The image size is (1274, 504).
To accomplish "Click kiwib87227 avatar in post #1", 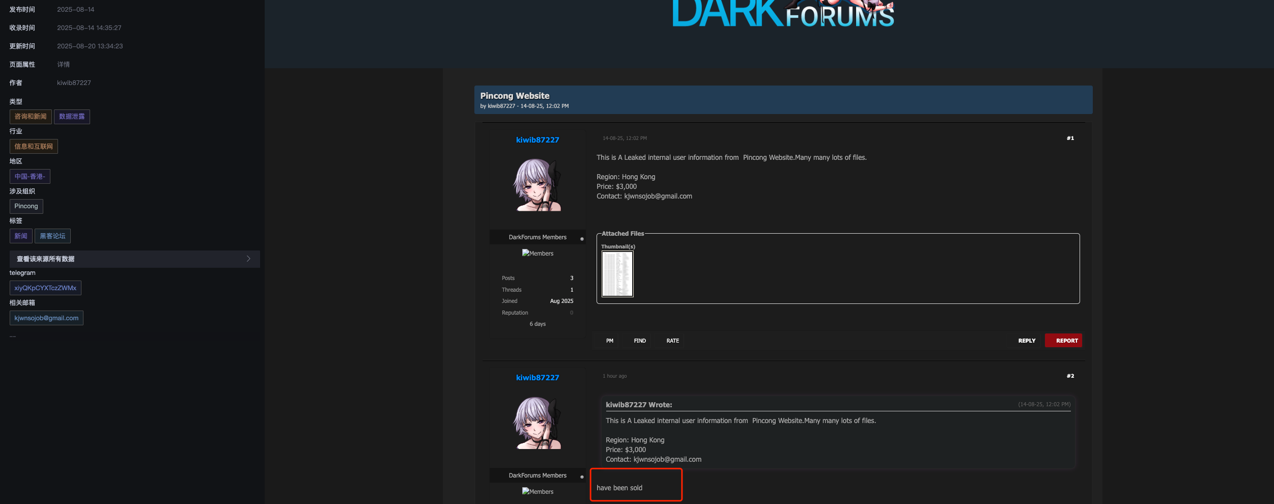I will point(537,184).
